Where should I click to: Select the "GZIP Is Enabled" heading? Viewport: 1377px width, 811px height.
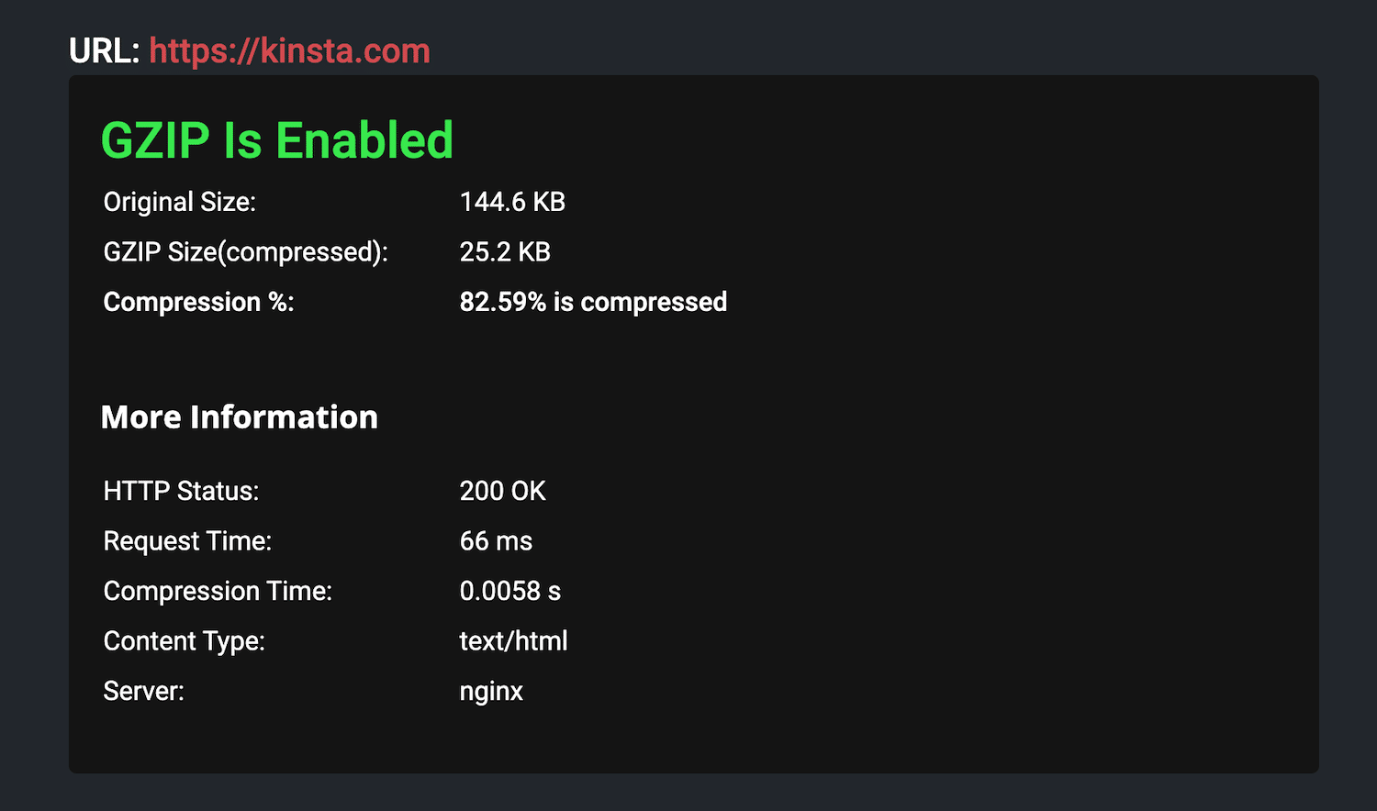pos(276,141)
